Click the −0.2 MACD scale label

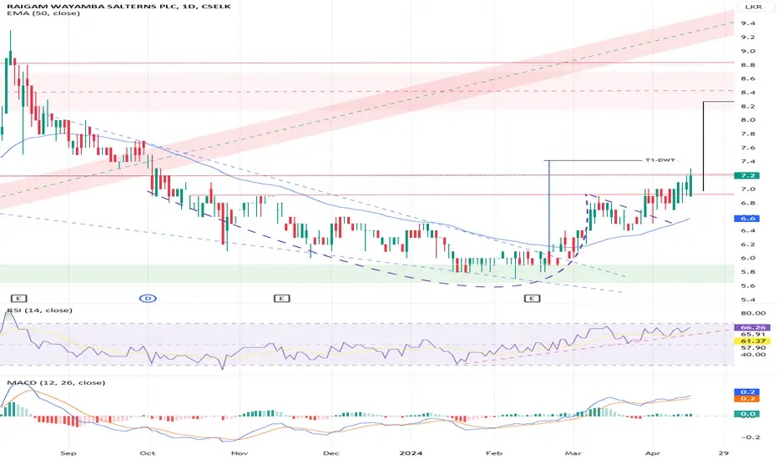click(x=750, y=437)
